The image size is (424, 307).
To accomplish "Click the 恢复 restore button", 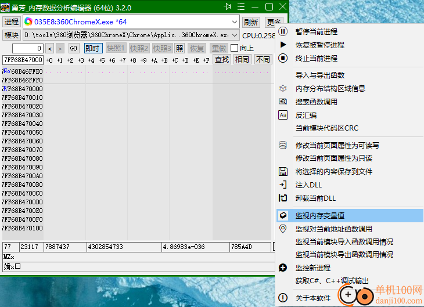I will 196,48.
